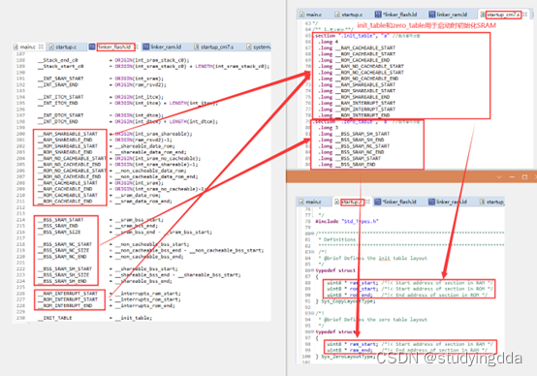Open chevron dropdown on orange title bar
The image size is (537, 376).
499,176
